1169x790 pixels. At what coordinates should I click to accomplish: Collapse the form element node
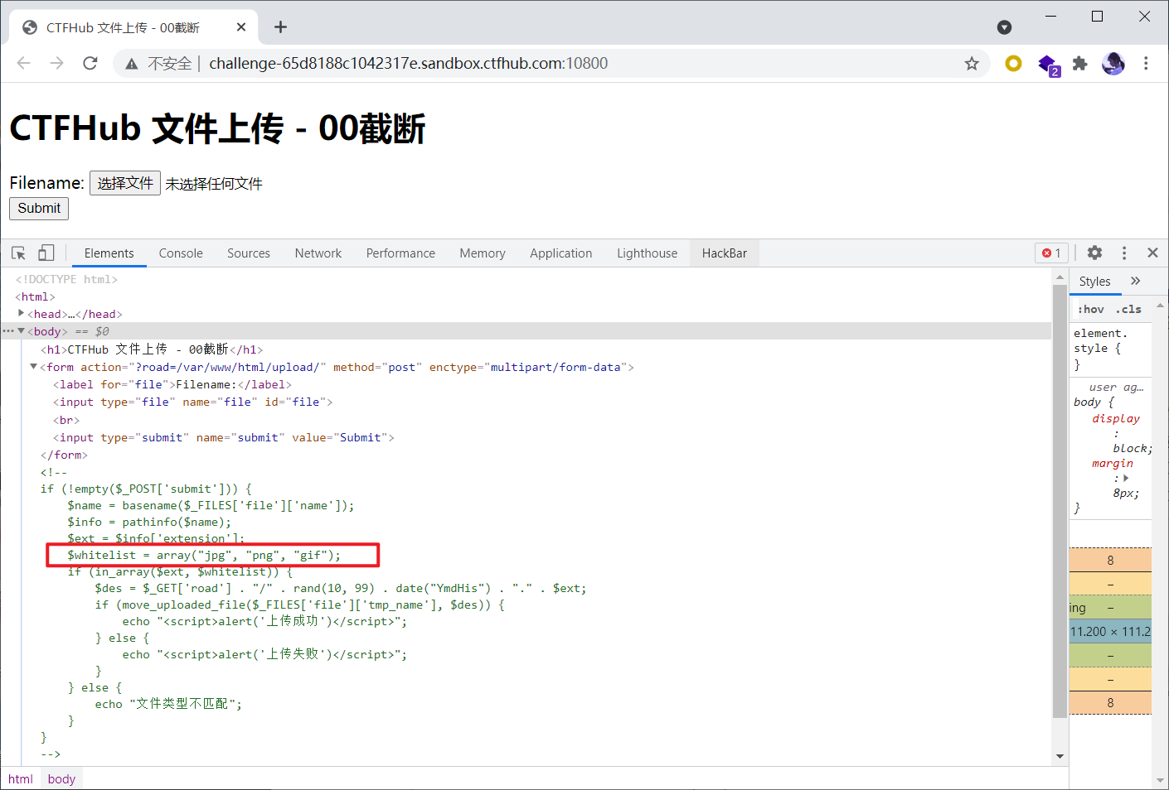pyautogui.click(x=33, y=366)
